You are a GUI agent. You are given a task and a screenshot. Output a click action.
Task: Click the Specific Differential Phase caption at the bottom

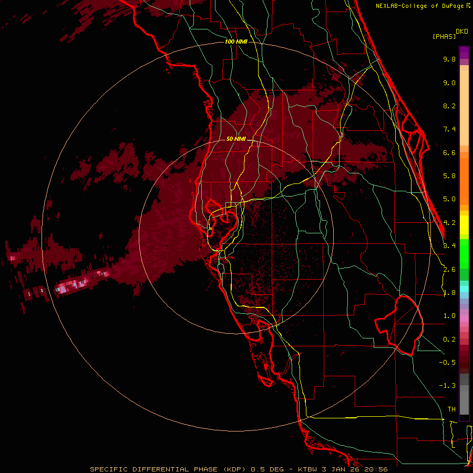[239, 469]
